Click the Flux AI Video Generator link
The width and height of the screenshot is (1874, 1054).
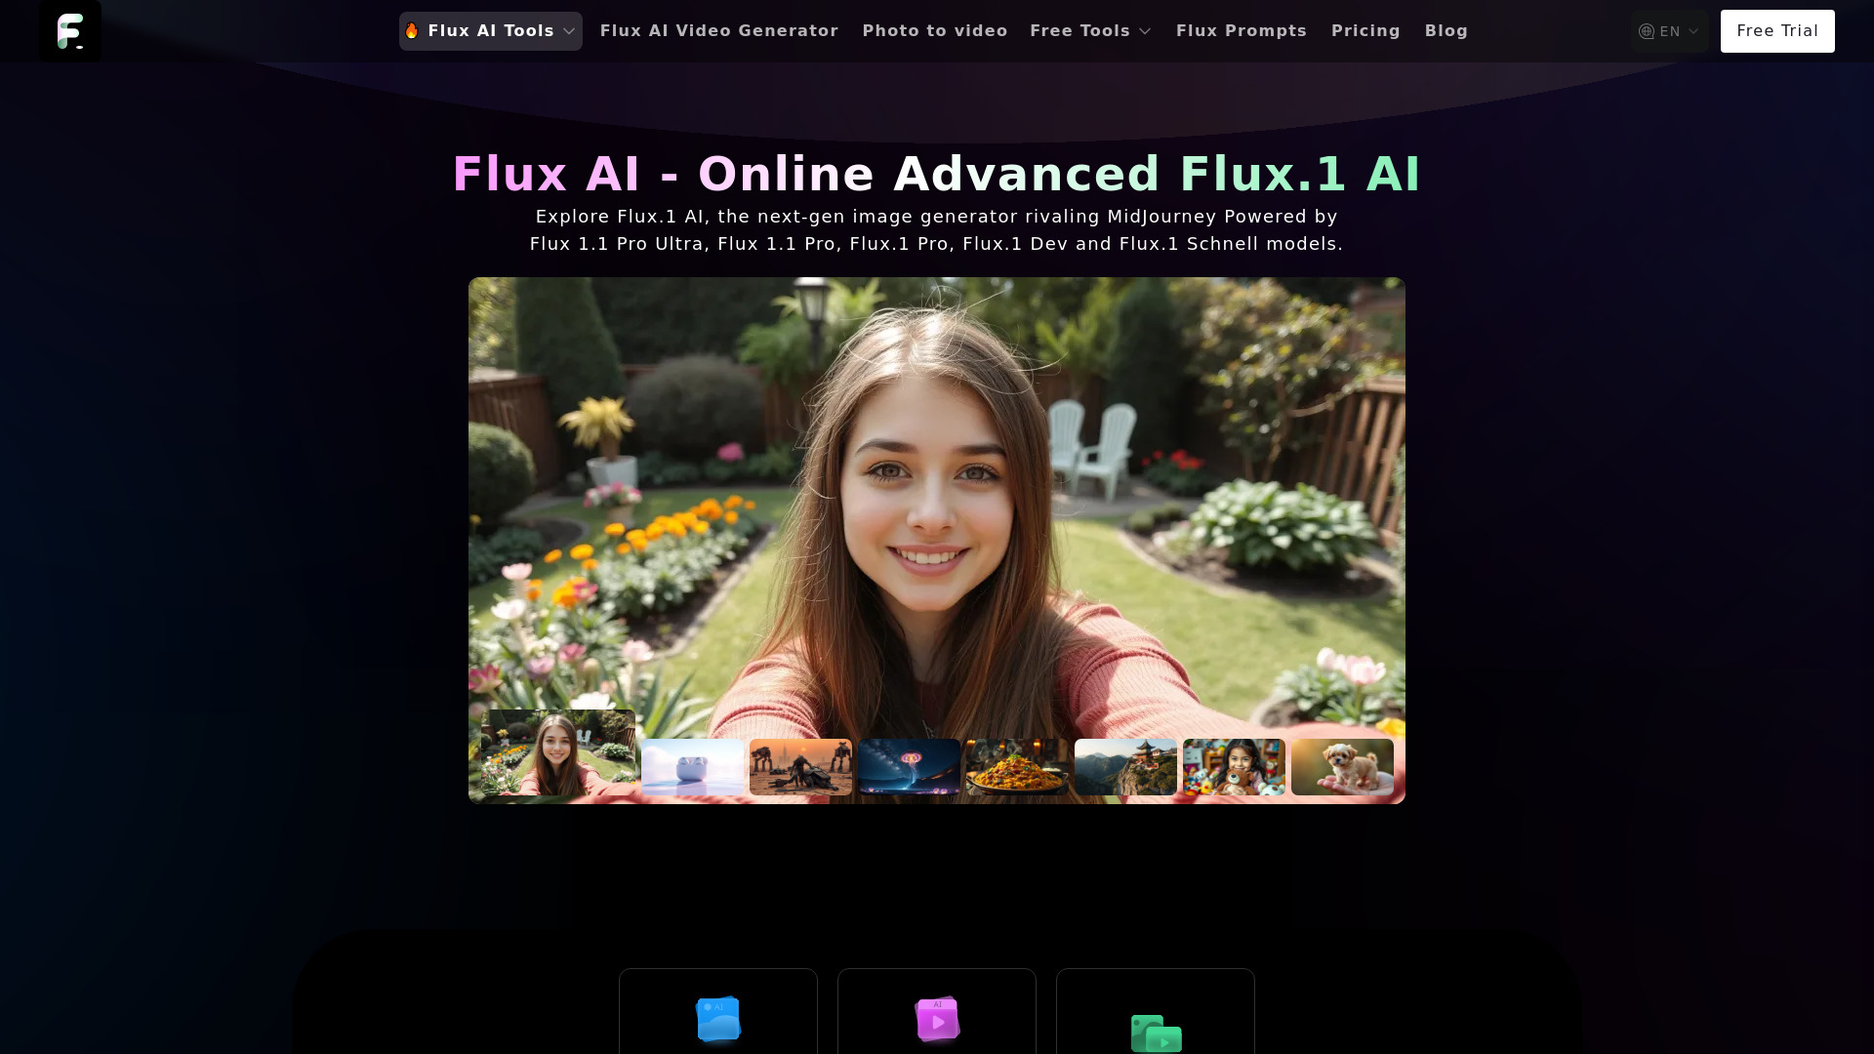719,31
